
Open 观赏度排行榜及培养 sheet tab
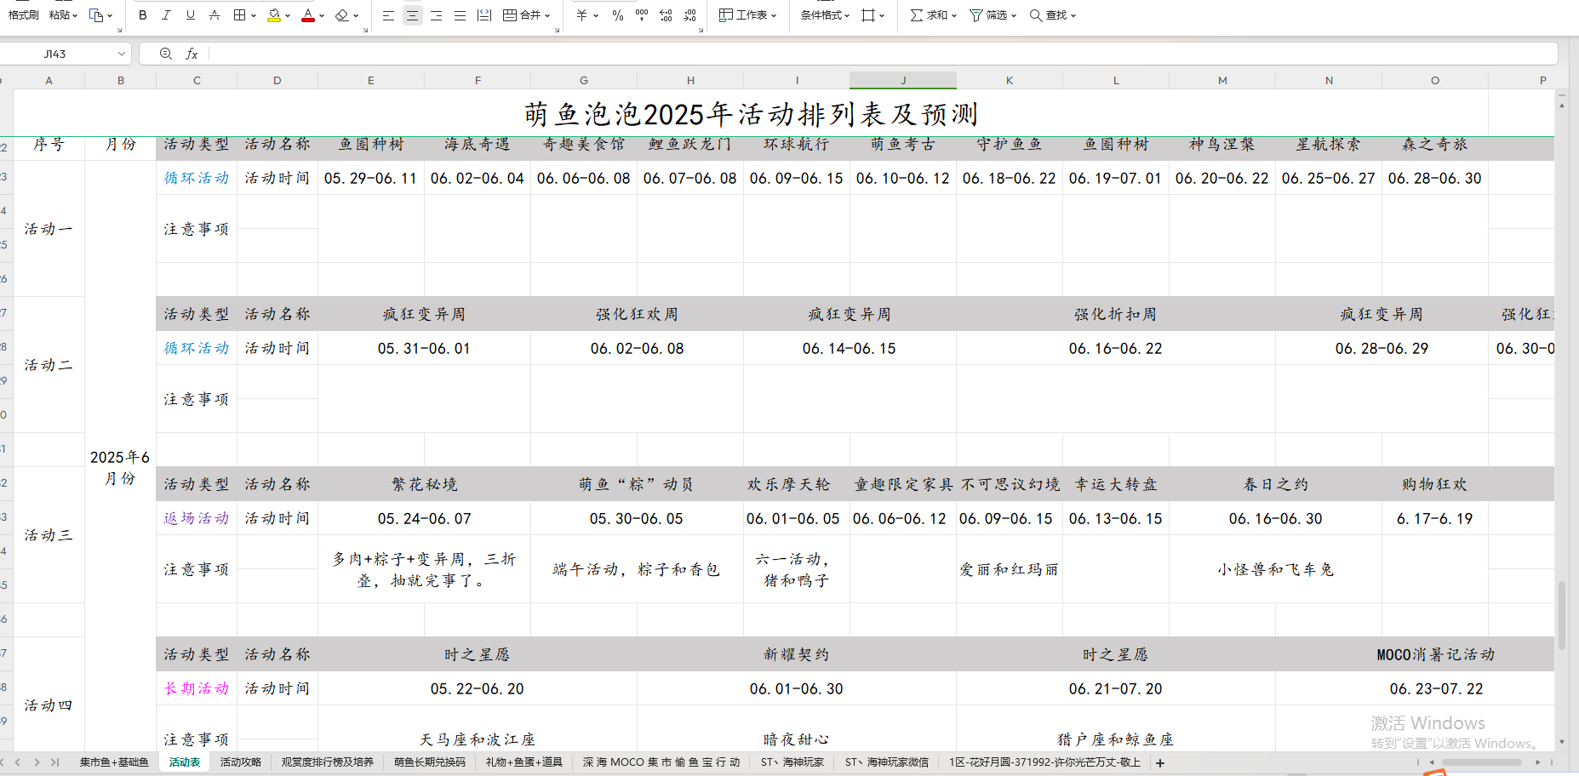(x=328, y=762)
